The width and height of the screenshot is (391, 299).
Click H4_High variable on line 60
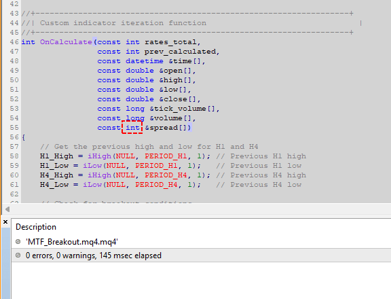pyautogui.click(x=56, y=175)
